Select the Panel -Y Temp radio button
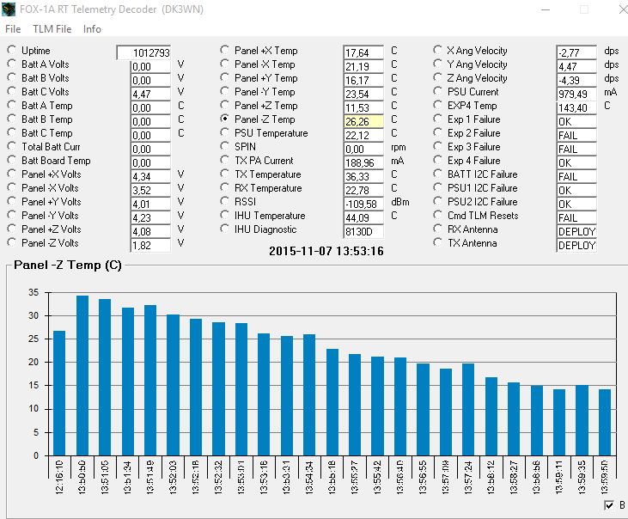The image size is (628, 519). [225, 91]
